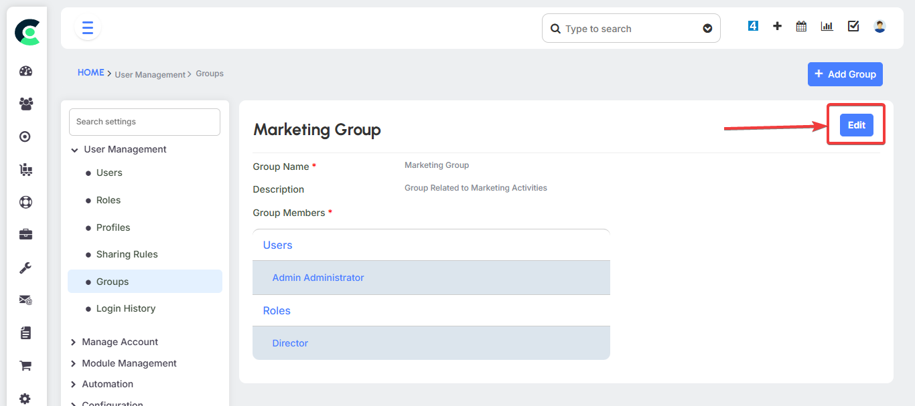
Task: Open the calendar icon in top bar
Action: 801,27
